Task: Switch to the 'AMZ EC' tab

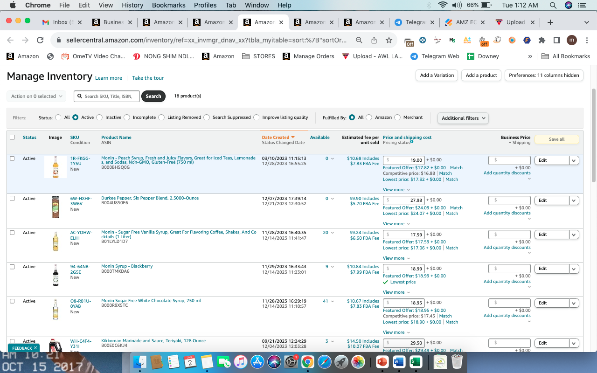Action: coord(464,22)
